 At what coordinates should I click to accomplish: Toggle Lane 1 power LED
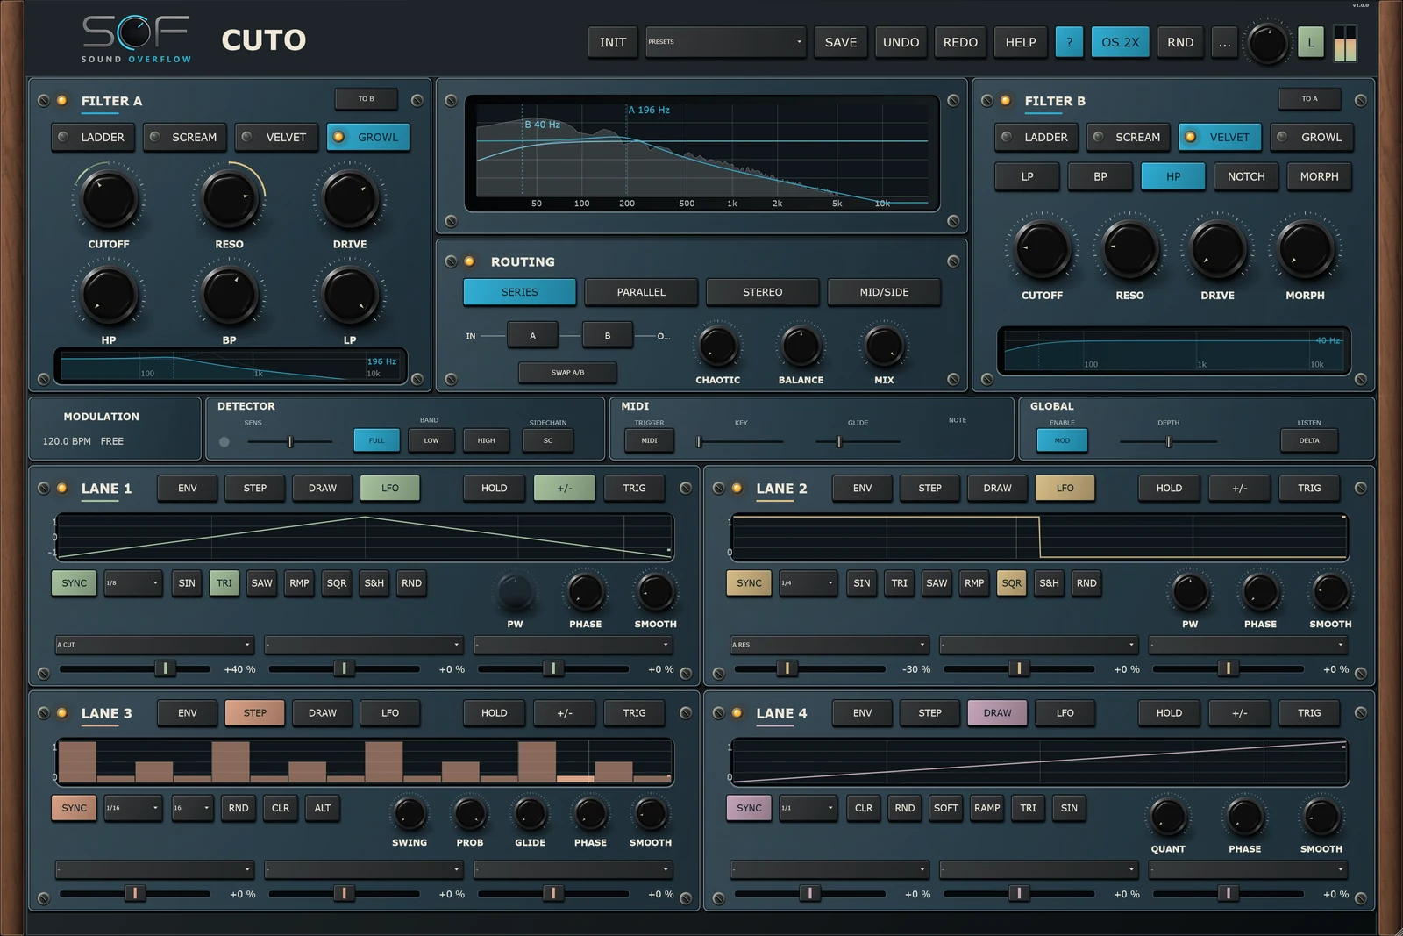62,489
